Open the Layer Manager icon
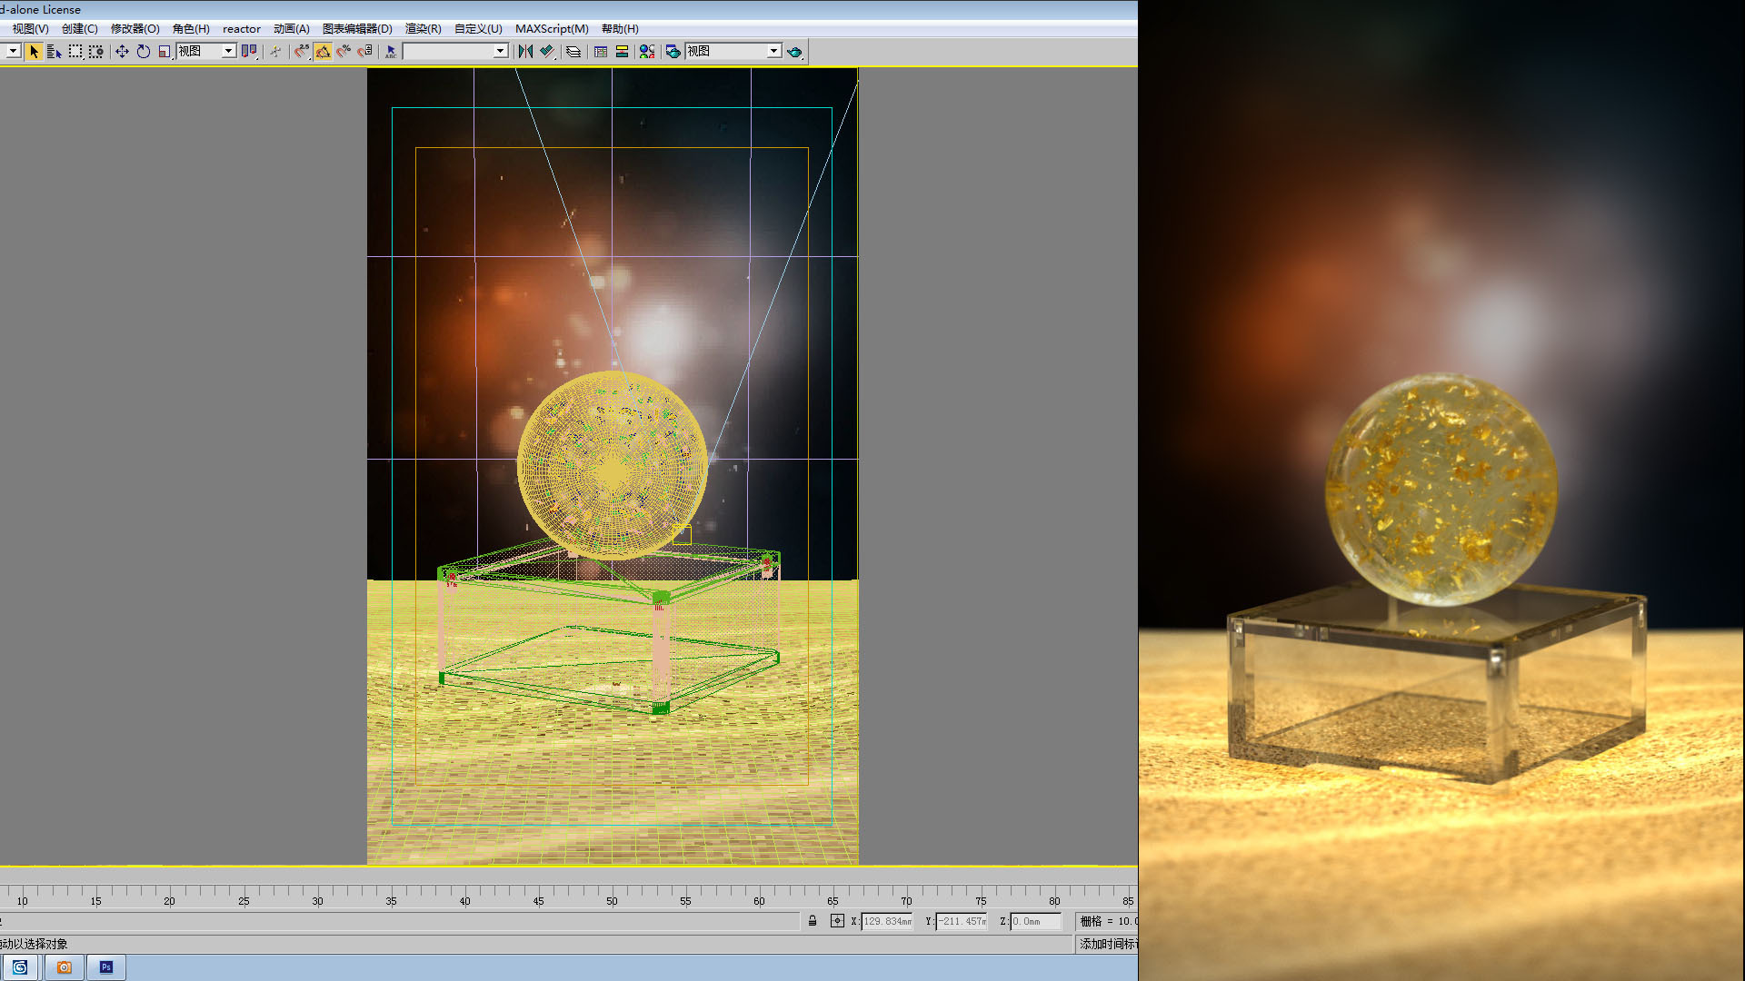 click(x=573, y=52)
